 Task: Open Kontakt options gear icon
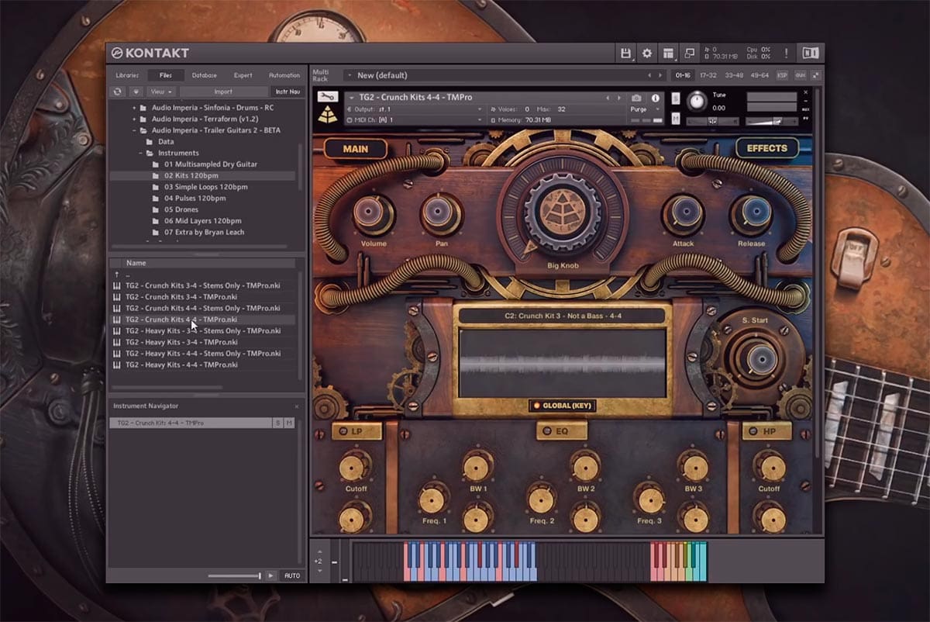point(647,54)
